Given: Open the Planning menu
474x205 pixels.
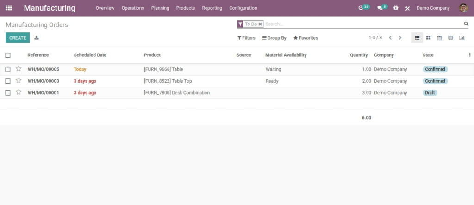Looking at the screenshot, I should [x=160, y=8].
